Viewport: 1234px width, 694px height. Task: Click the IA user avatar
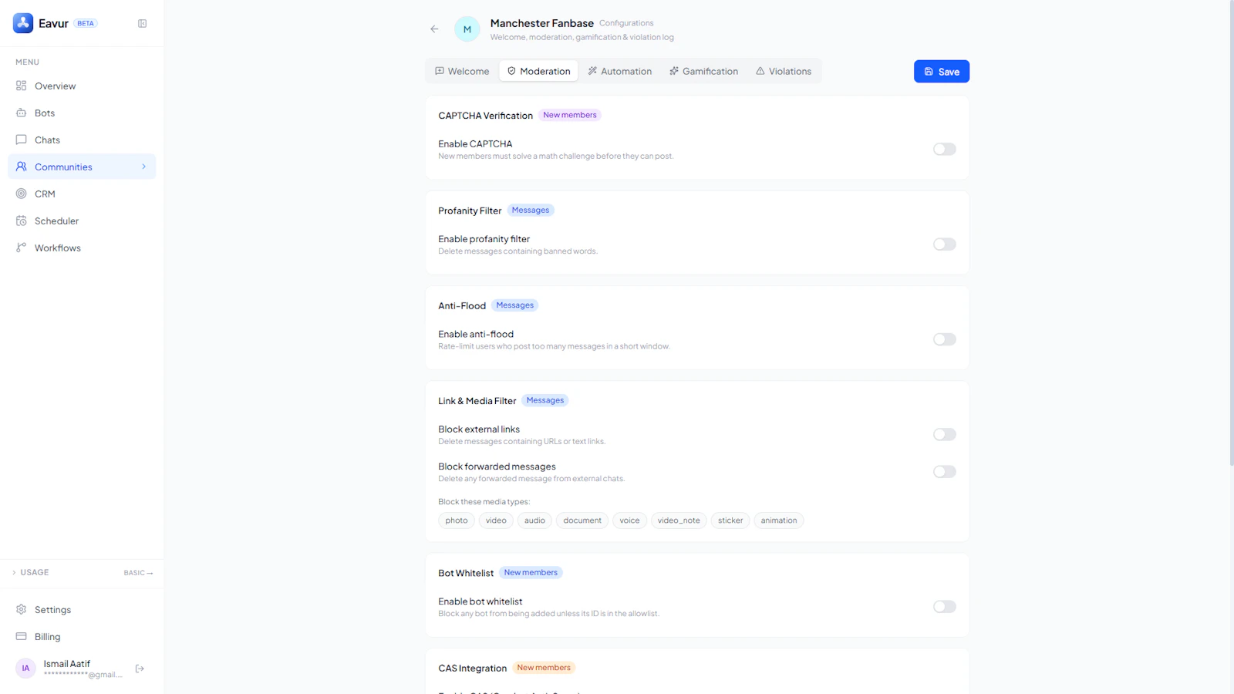pyautogui.click(x=25, y=669)
